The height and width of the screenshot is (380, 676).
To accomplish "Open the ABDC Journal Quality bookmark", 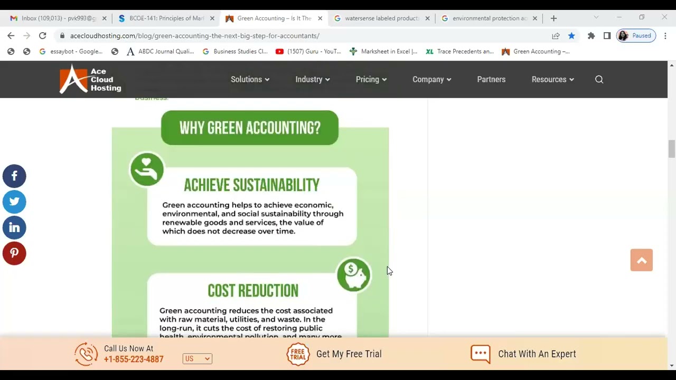I will pos(161,51).
